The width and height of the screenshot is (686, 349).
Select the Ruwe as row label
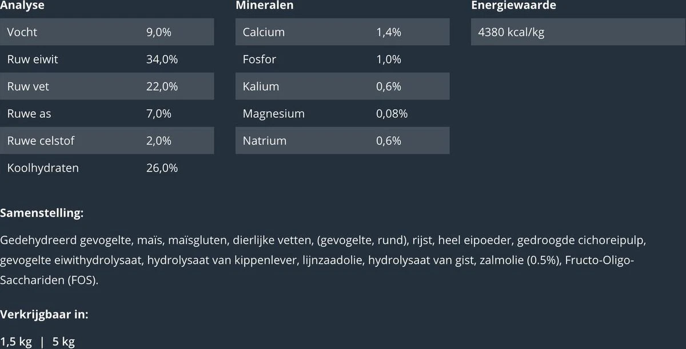(29, 114)
